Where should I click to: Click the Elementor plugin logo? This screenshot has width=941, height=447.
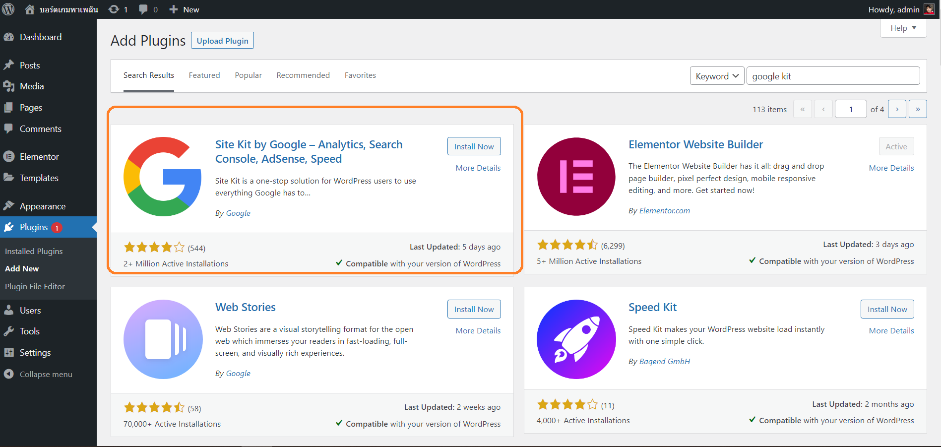576,177
